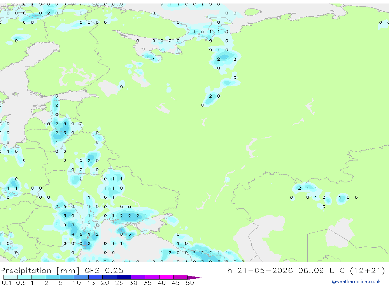This screenshot has width=389, height=285.
Task: Click the '20' legend scale label
Action: point(105,283)
